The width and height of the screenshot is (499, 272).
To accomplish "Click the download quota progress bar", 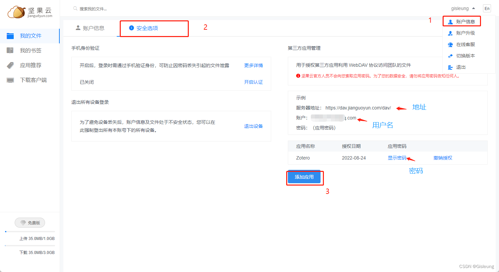I will [x=30, y=245].
